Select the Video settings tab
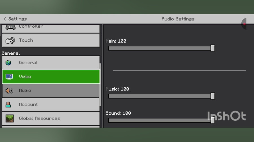Screen dimensions: 254x142 coord(51,77)
